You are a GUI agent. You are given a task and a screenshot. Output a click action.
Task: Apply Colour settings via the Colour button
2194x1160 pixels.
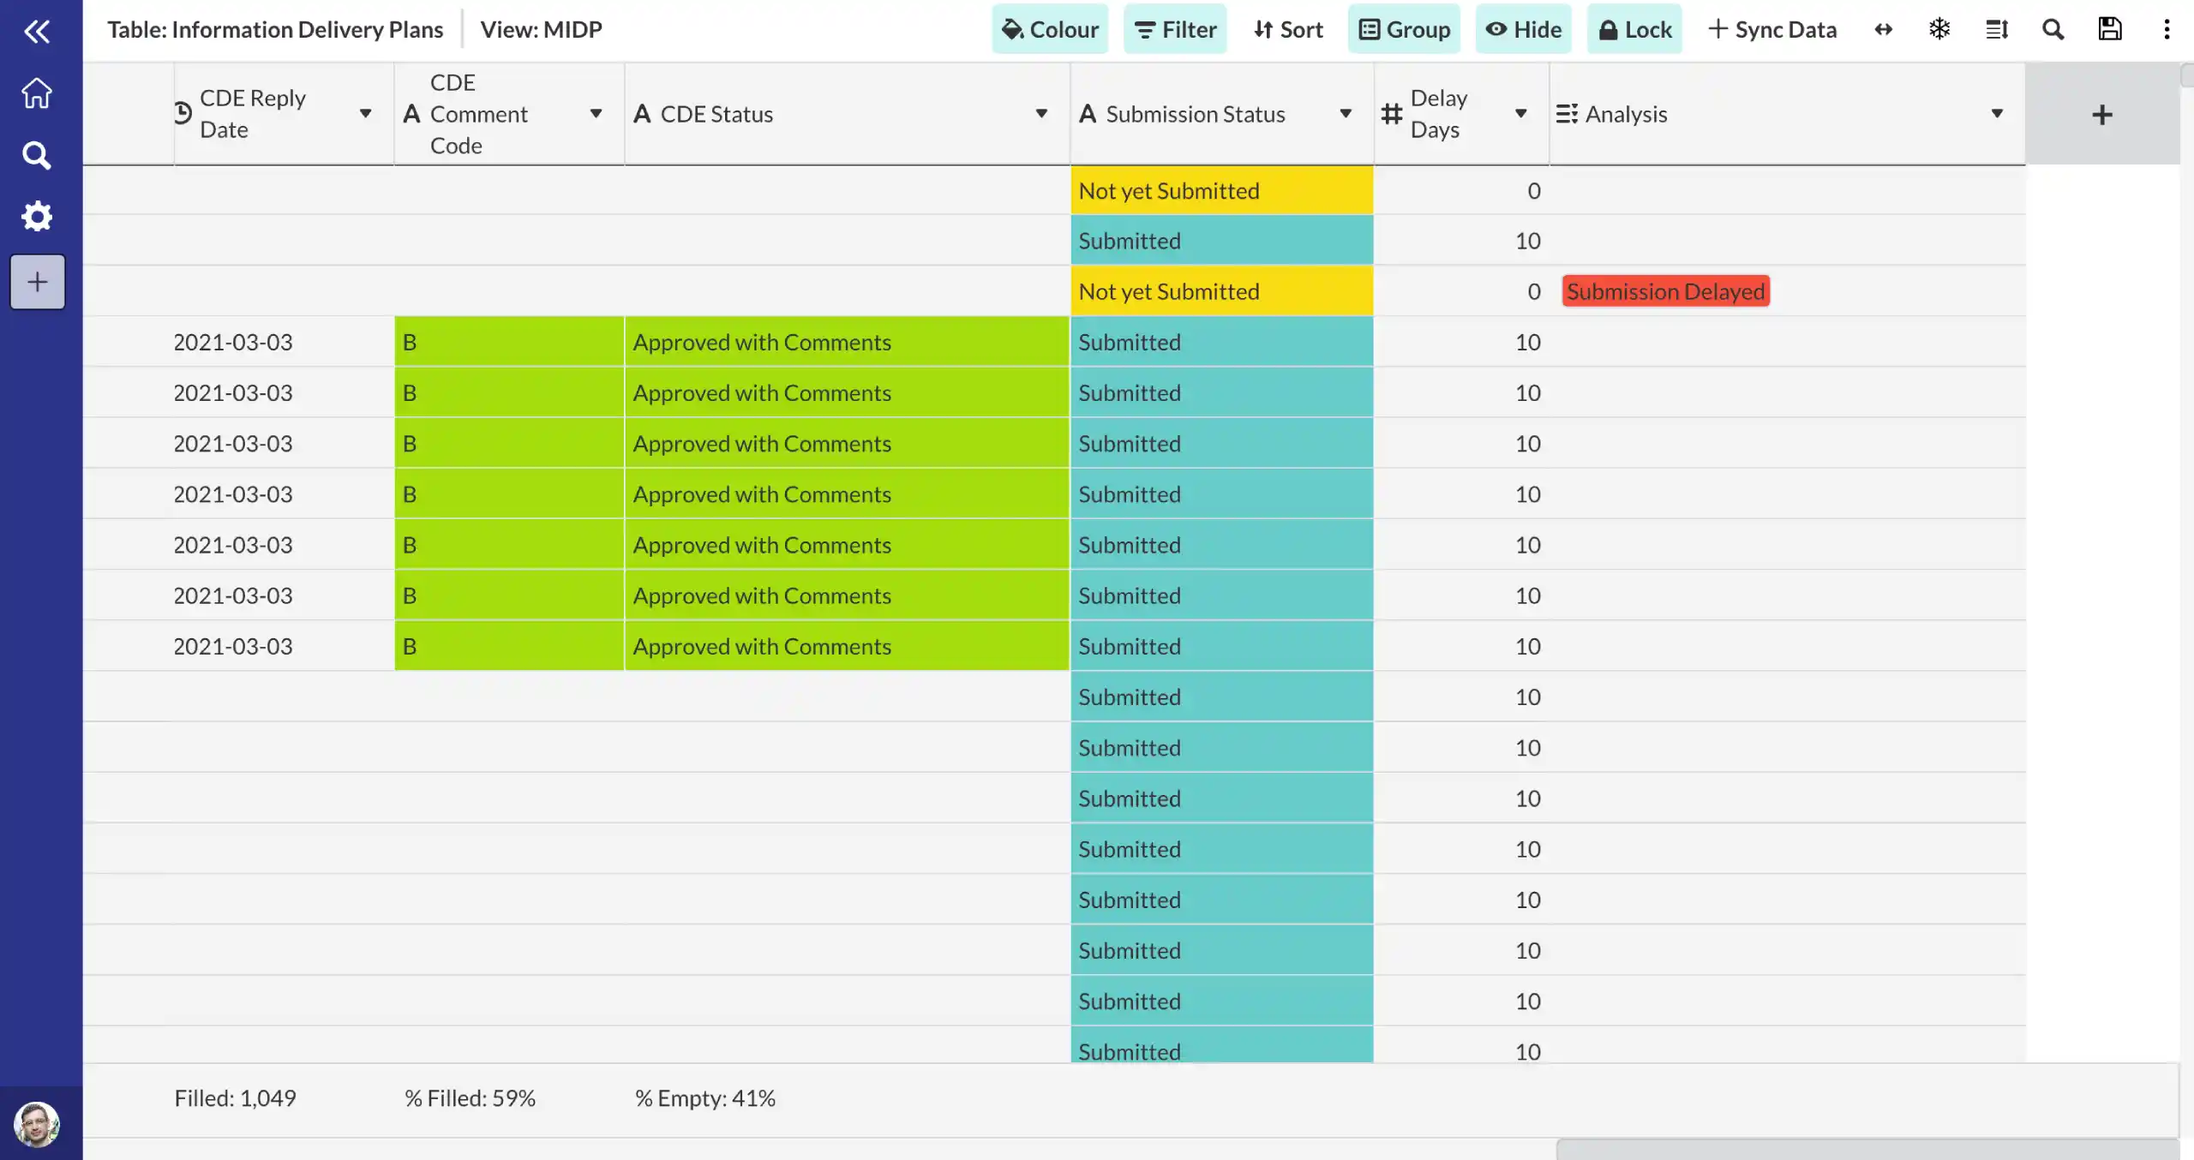1049,28
